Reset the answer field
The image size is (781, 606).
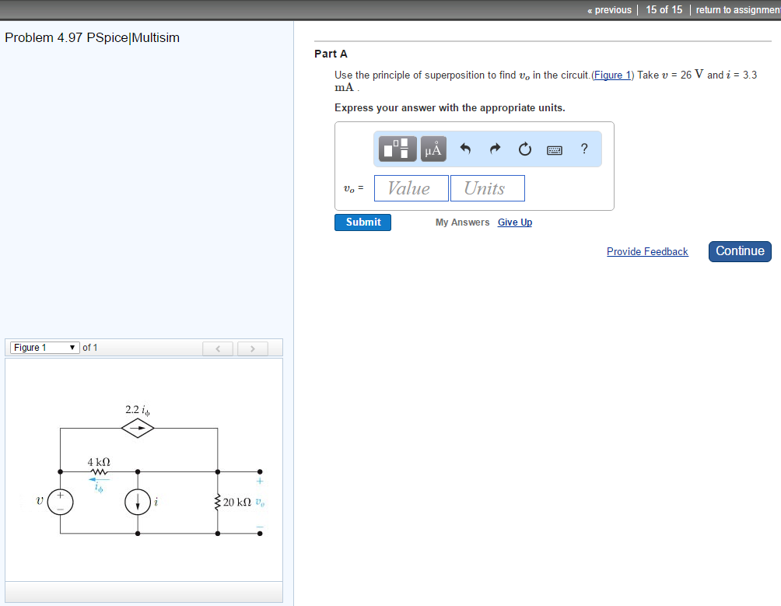(x=524, y=149)
